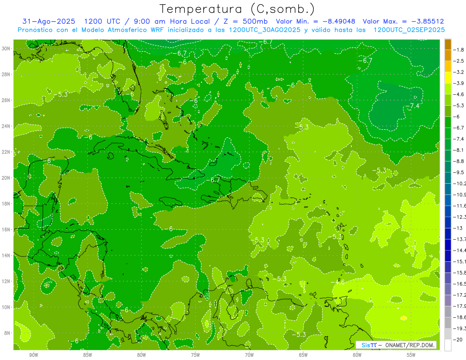Click 'Valor Max. = -3.85512' value

click(403, 22)
